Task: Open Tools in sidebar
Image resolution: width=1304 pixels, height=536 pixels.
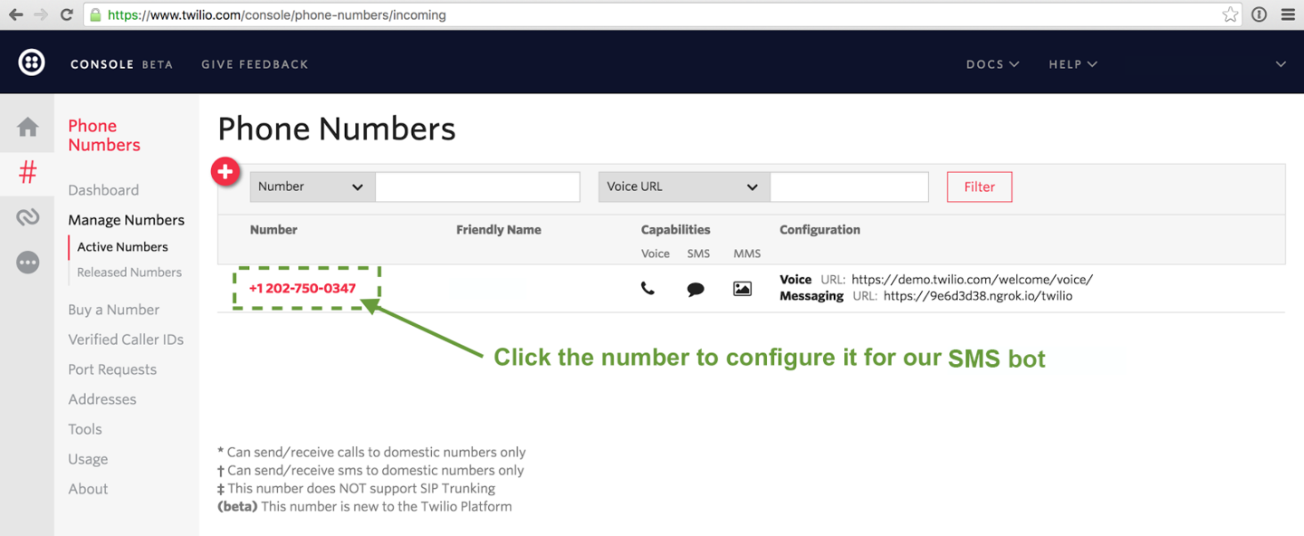Action: click(85, 429)
